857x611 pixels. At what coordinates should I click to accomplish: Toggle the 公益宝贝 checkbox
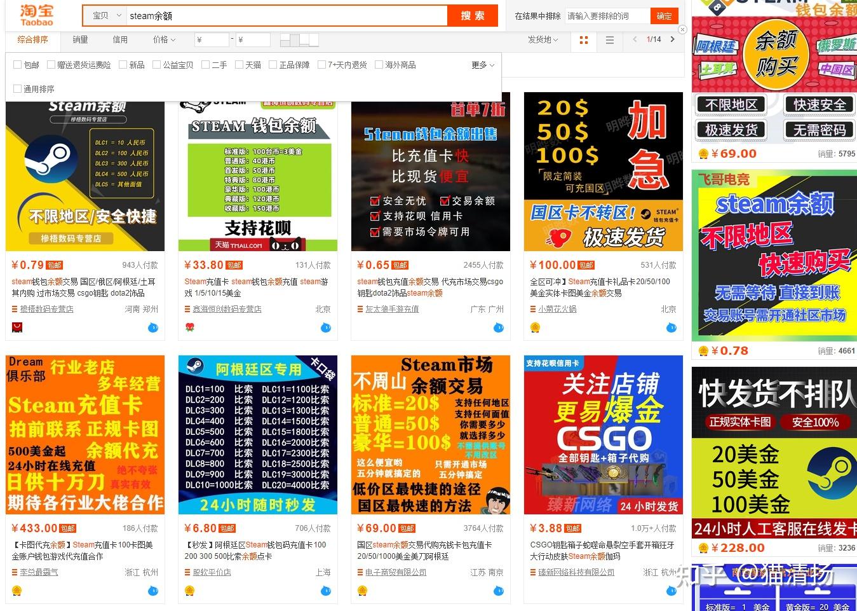pos(156,65)
